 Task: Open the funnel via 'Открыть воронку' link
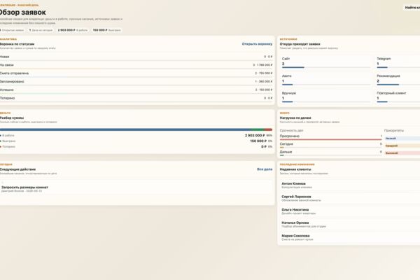[257, 44]
